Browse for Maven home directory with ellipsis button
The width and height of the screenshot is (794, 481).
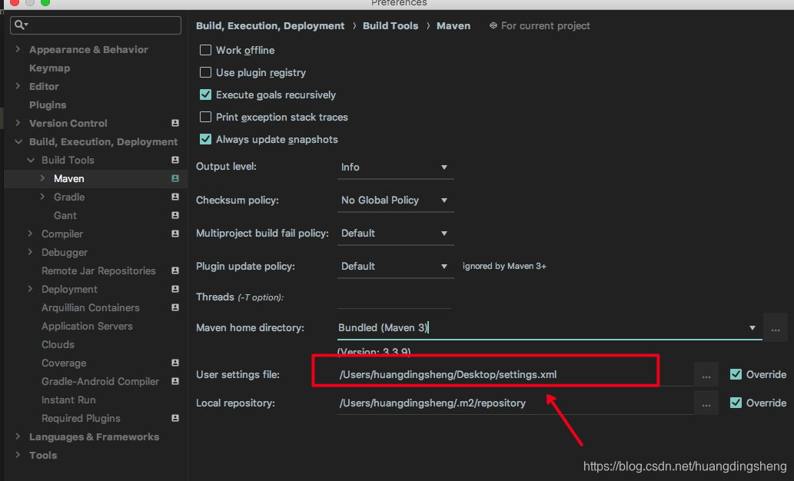pos(776,328)
